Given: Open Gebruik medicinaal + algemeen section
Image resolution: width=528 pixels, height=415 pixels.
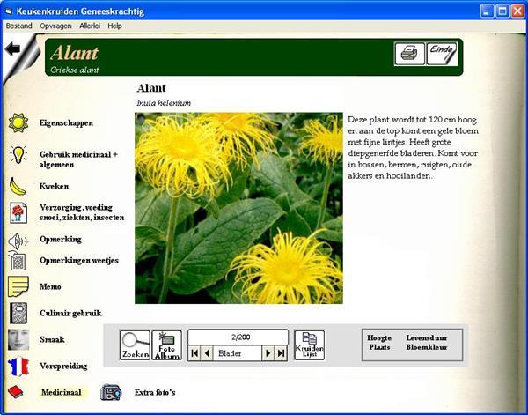Looking at the screenshot, I should coord(78,159).
